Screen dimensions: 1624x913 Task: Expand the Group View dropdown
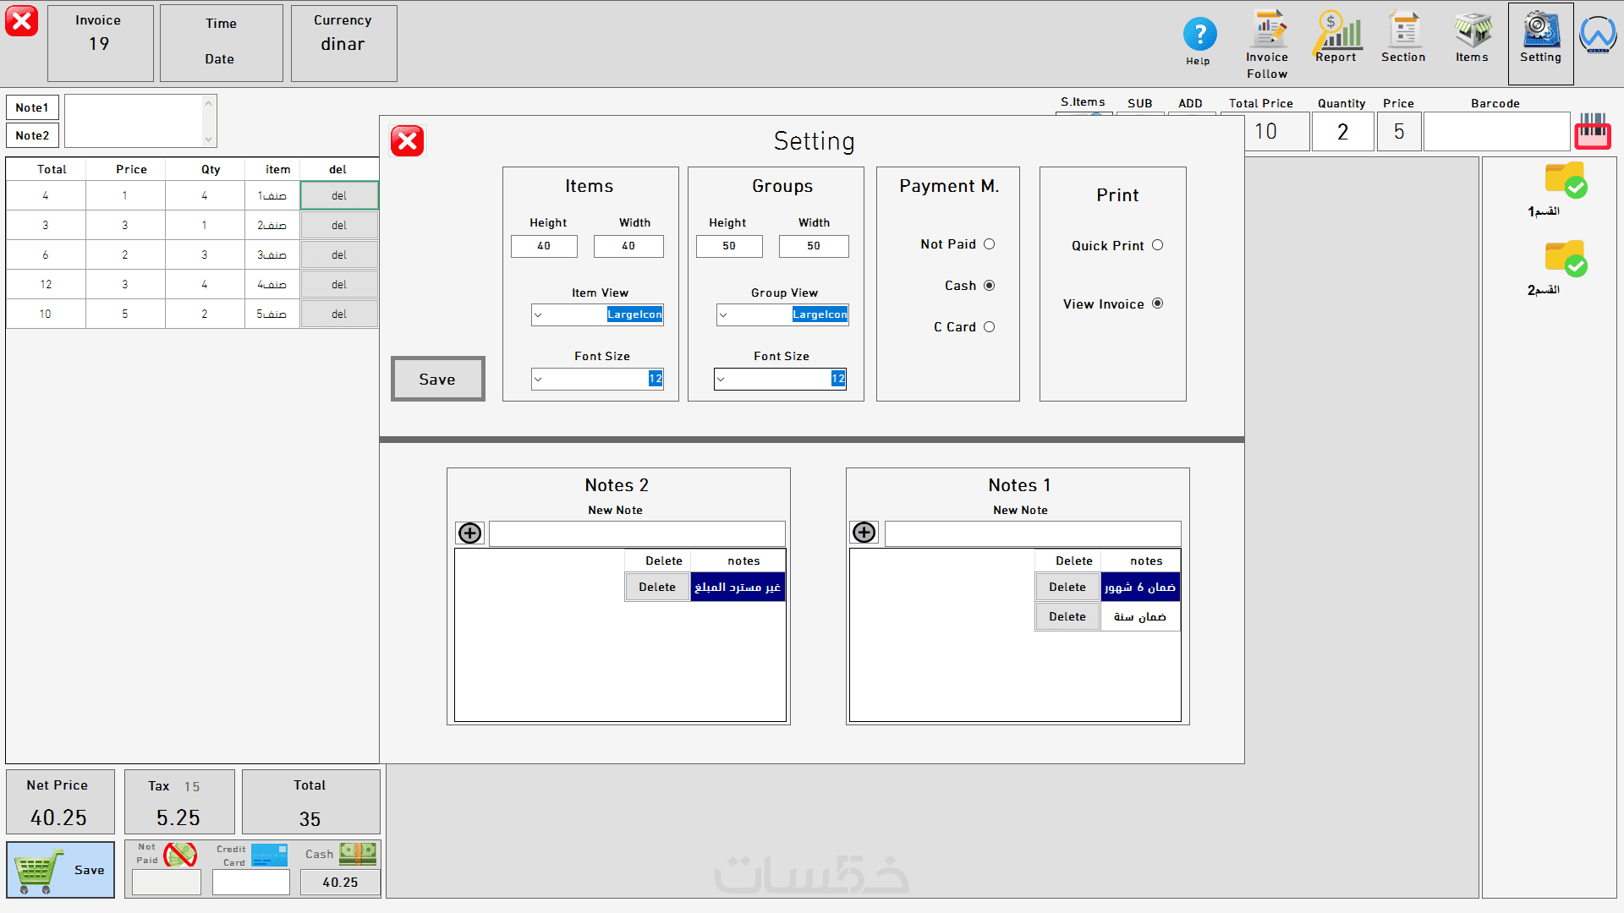pos(723,315)
